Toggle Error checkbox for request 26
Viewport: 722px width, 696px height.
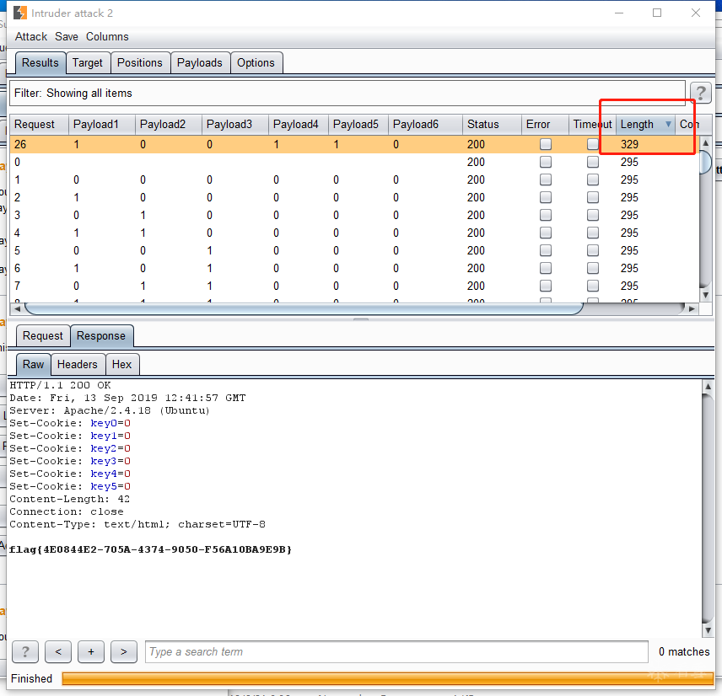point(546,144)
